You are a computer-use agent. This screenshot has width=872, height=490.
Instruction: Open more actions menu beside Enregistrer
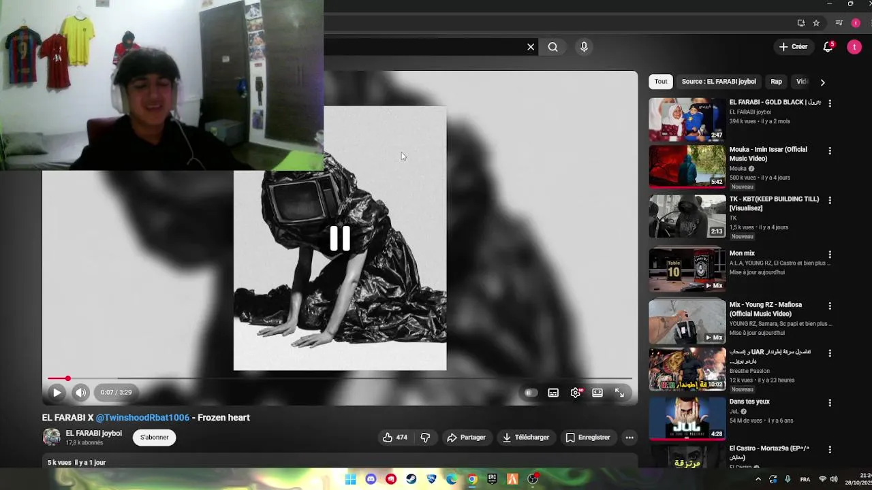(629, 438)
